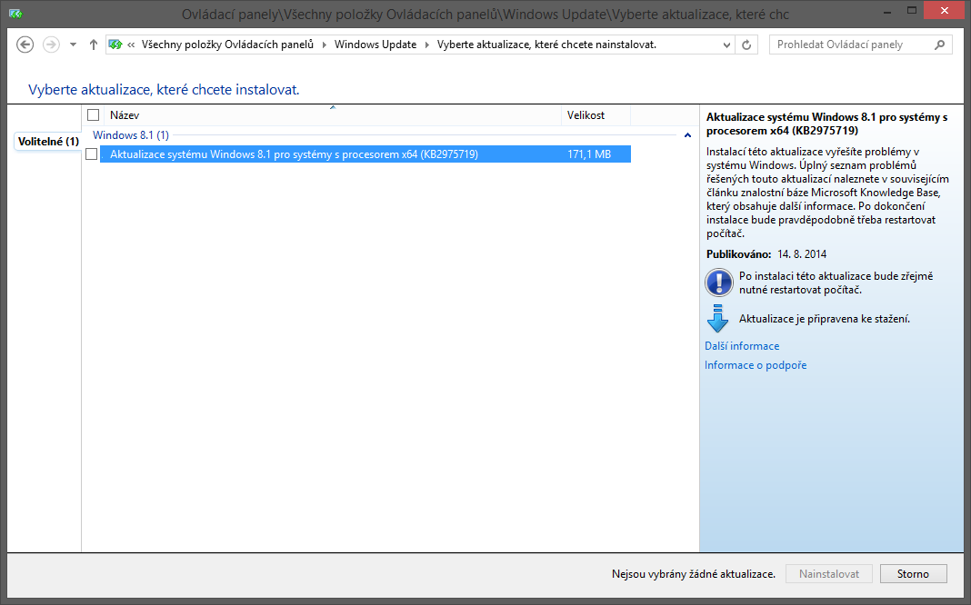Click the search magnifier icon
This screenshot has width=971, height=605.
(x=939, y=45)
